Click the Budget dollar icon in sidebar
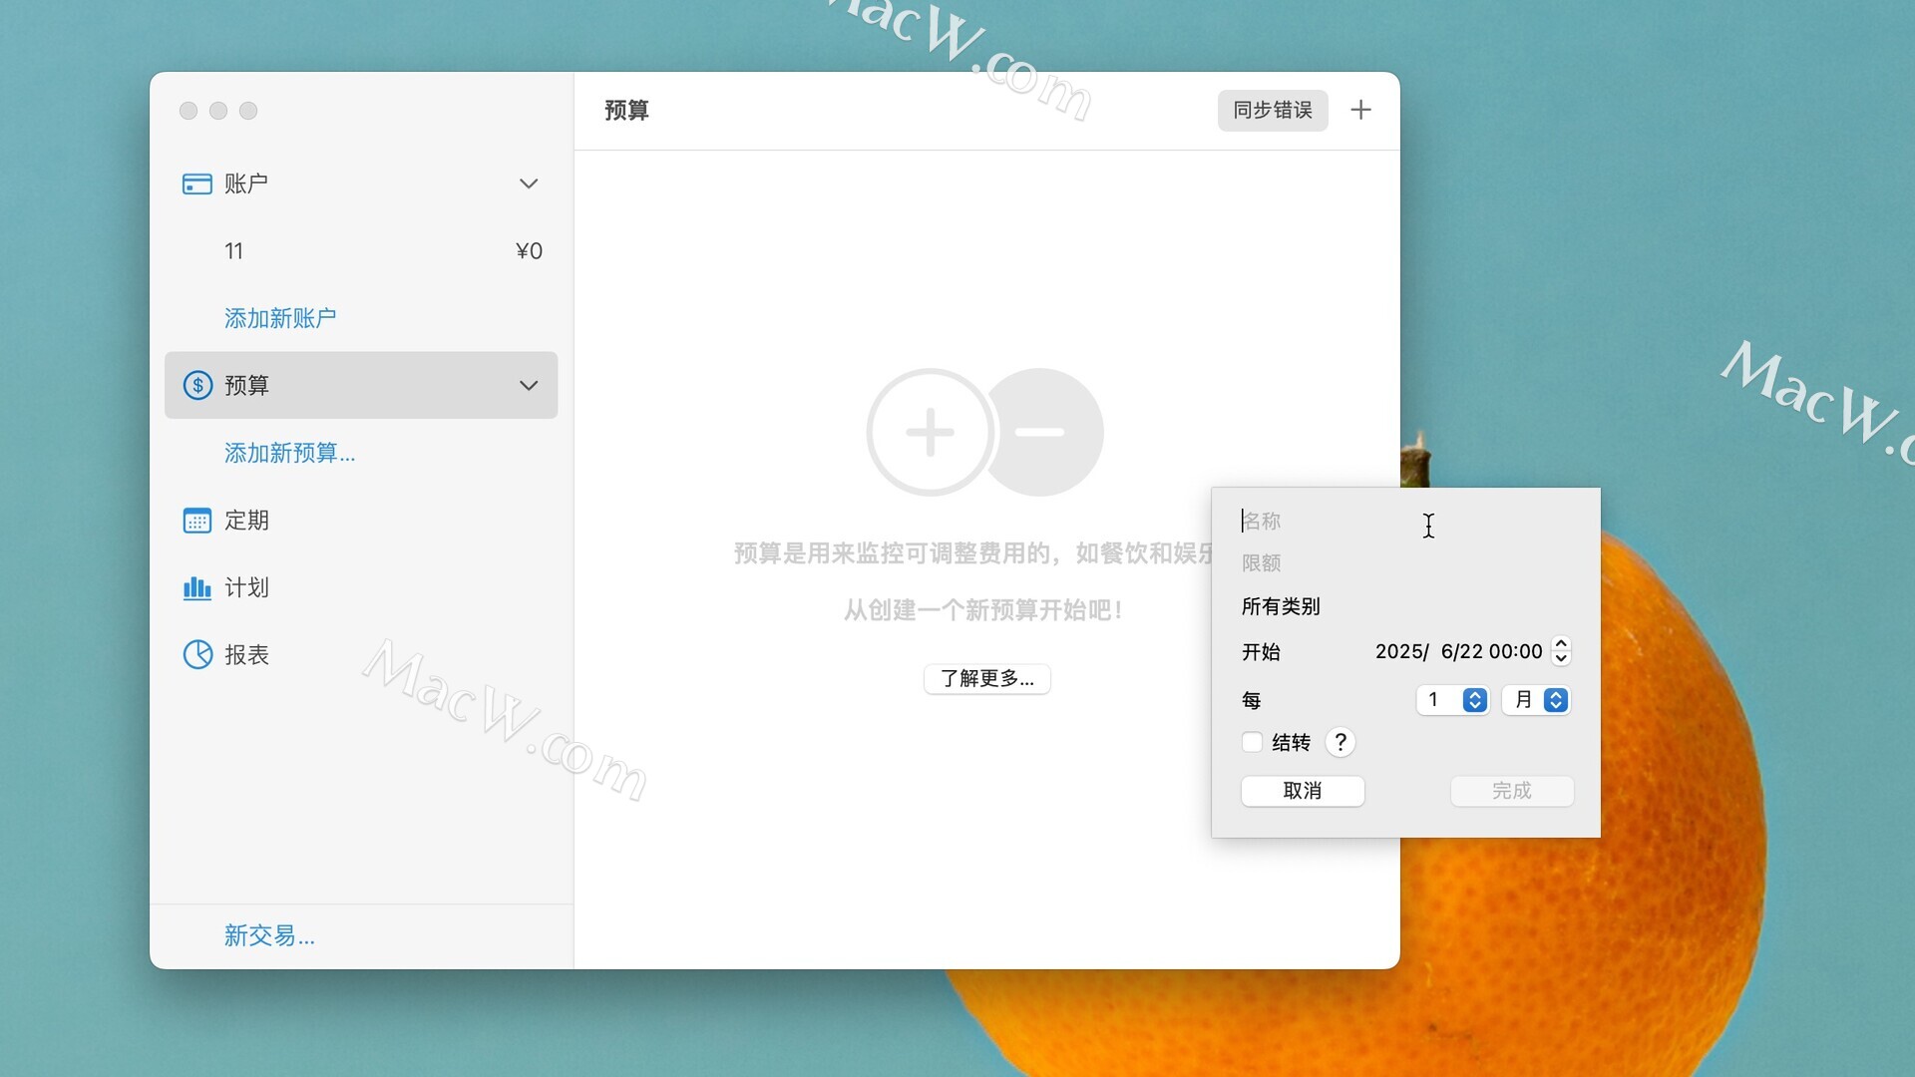Image resolution: width=1915 pixels, height=1077 pixels. tap(197, 385)
